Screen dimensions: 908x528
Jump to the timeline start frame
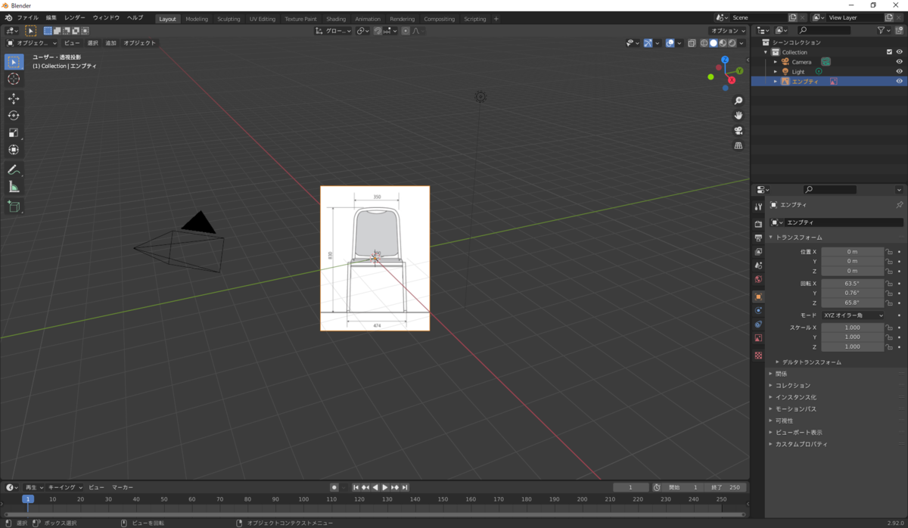(356, 488)
